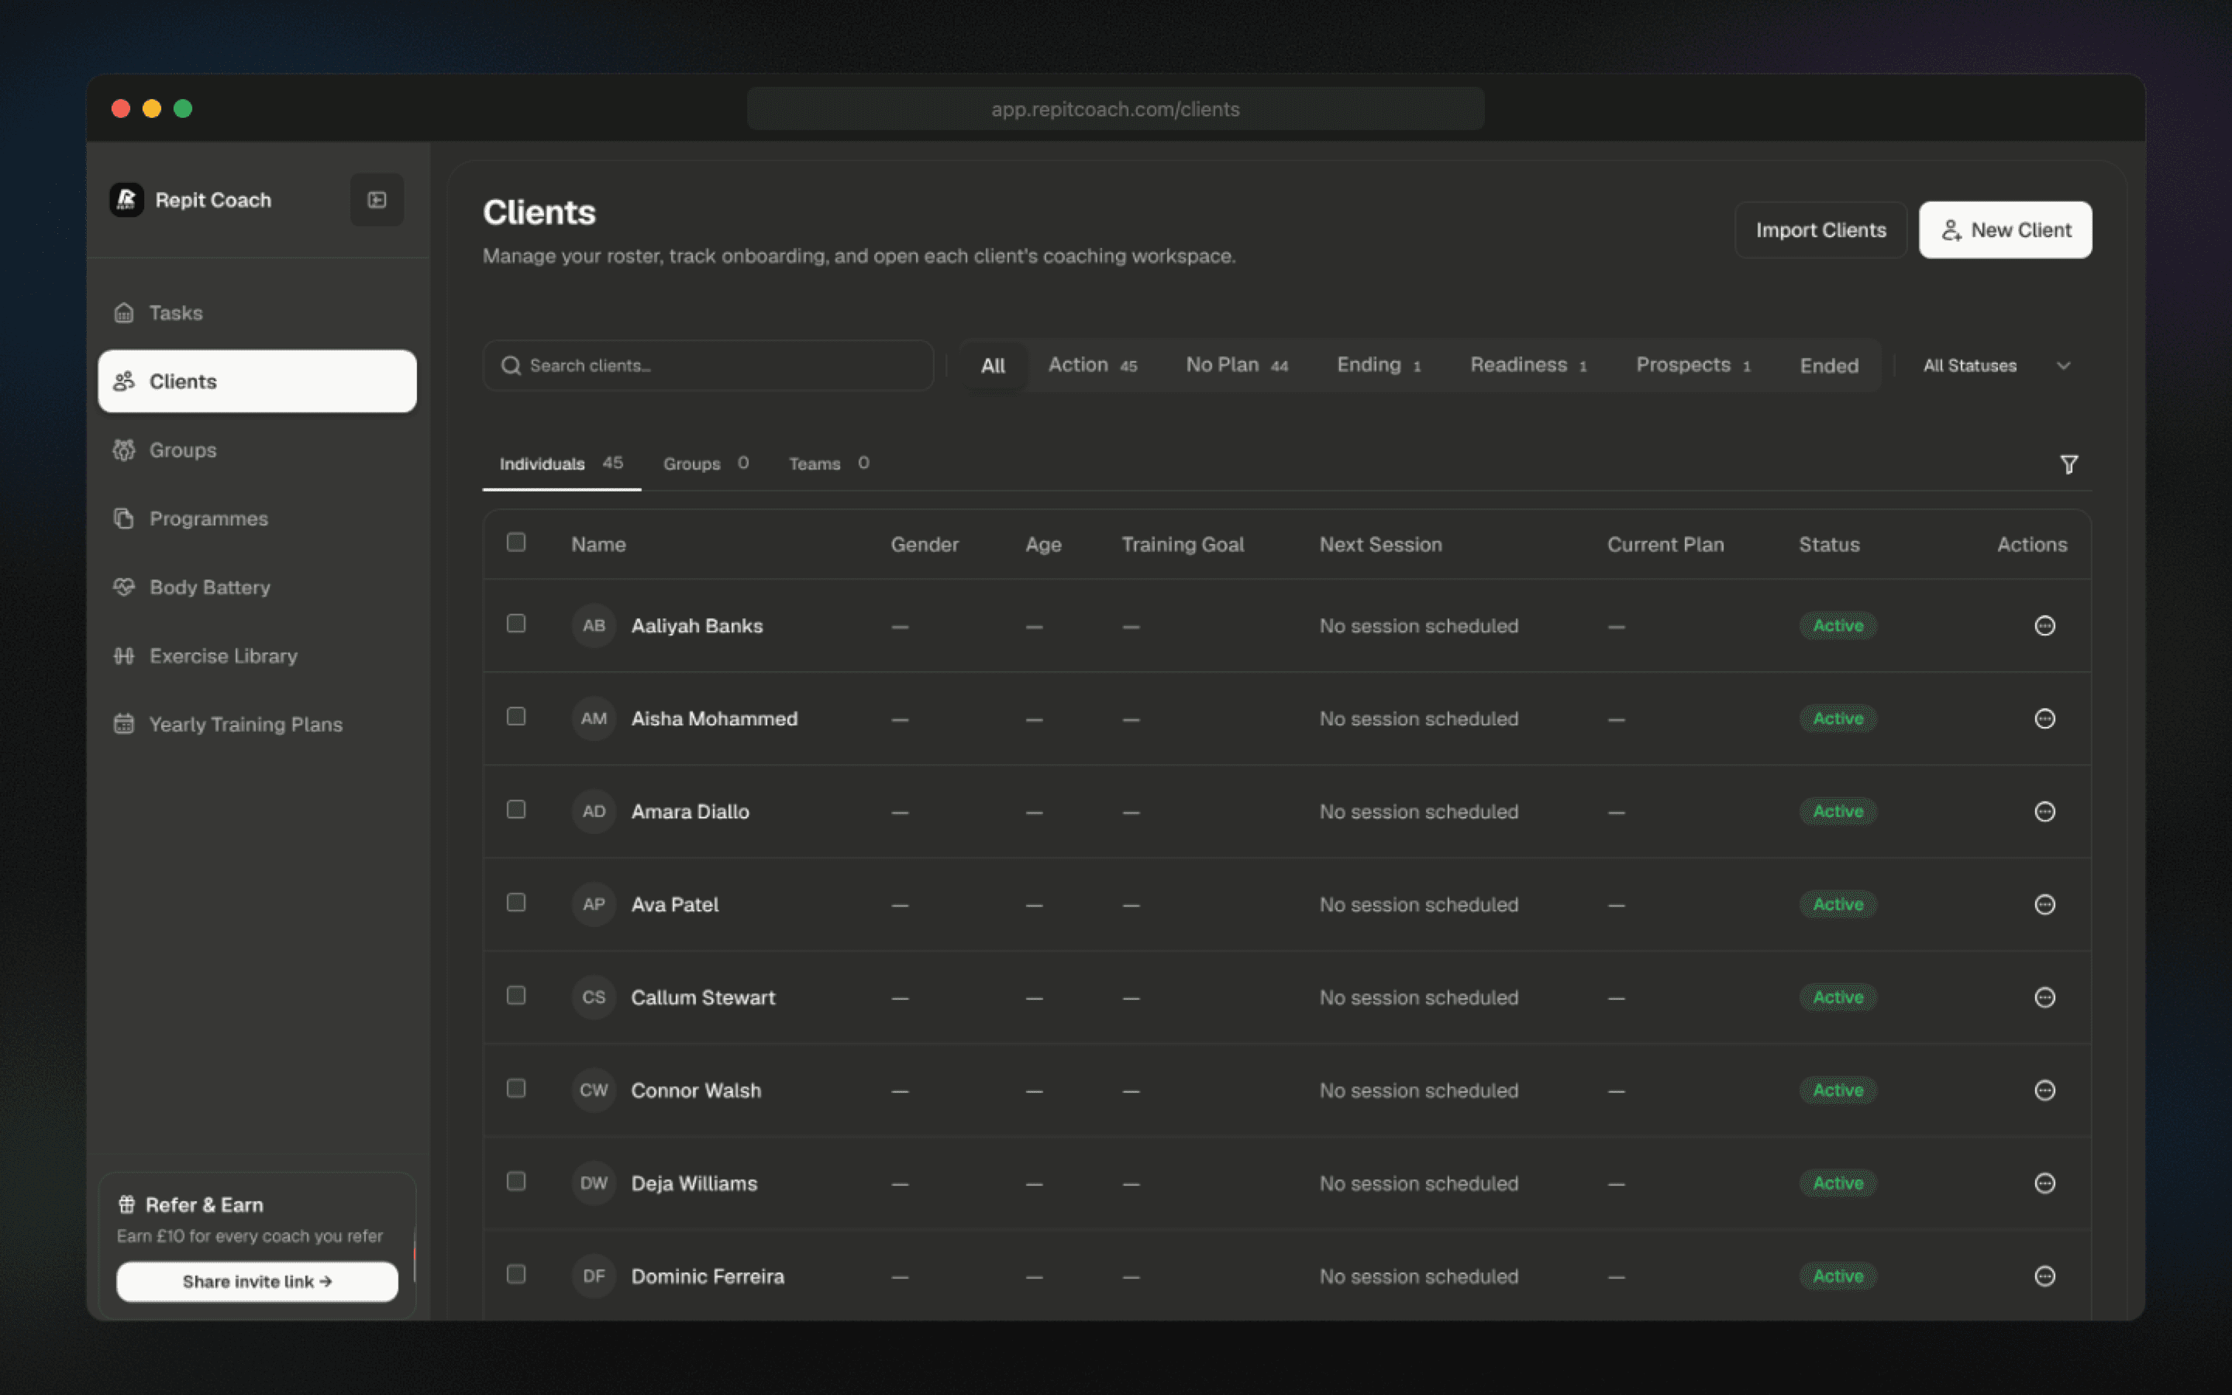Tick the select-all header checkbox
This screenshot has width=2232, height=1395.
click(x=516, y=542)
